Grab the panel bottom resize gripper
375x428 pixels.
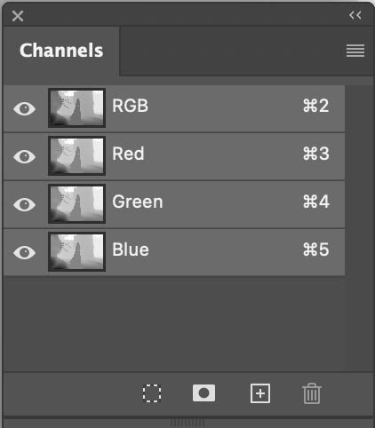click(187, 423)
